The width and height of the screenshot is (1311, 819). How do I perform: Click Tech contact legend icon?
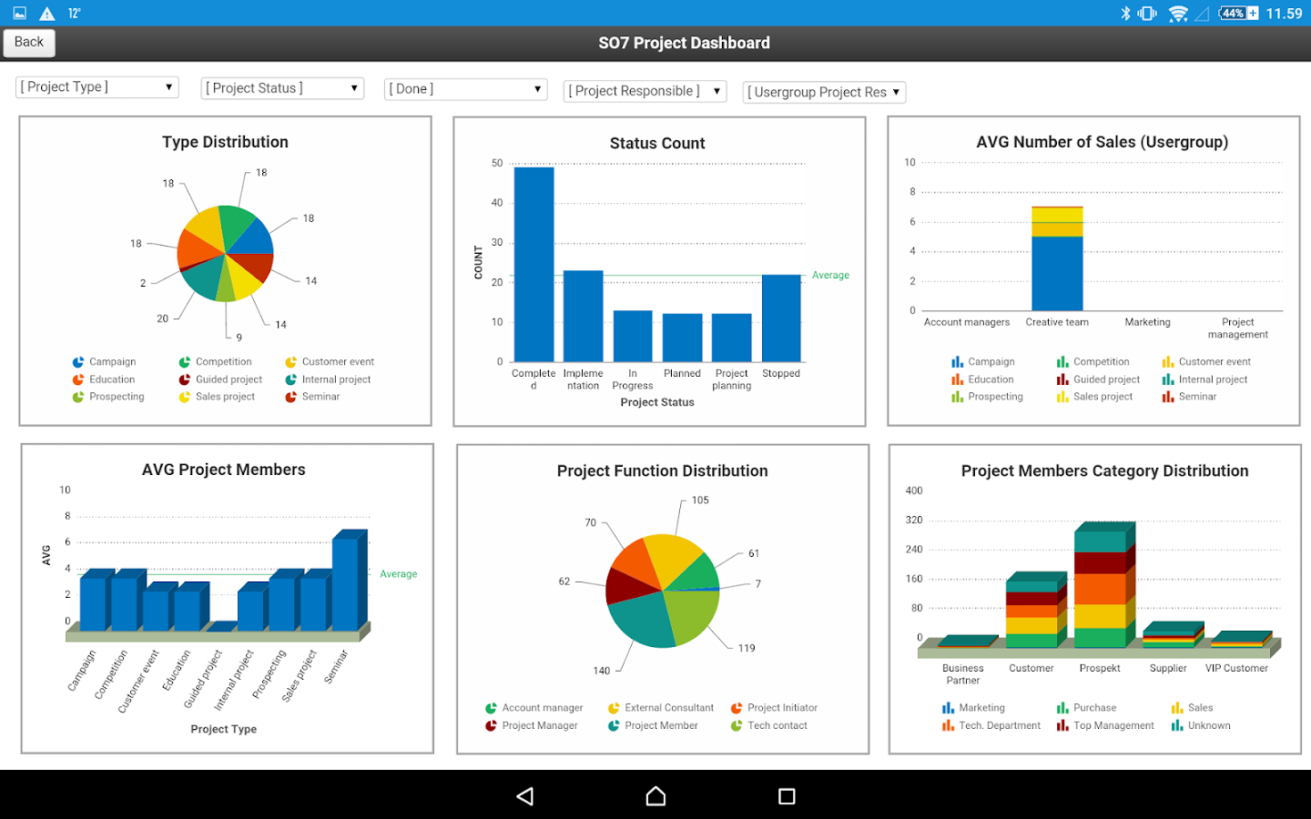(x=737, y=725)
